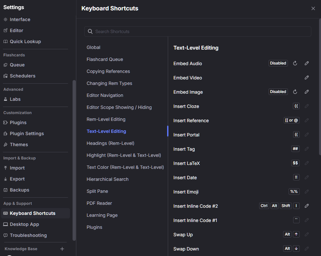This screenshot has height=256, width=321.
Task: Click the {{ shortcut key for Insert Cloze
Action: tap(296, 106)
